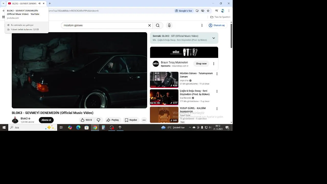This screenshot has width=327, height=184.
Task: Open Microsoft Edge from the taskbar
Action: coord(78,128)
